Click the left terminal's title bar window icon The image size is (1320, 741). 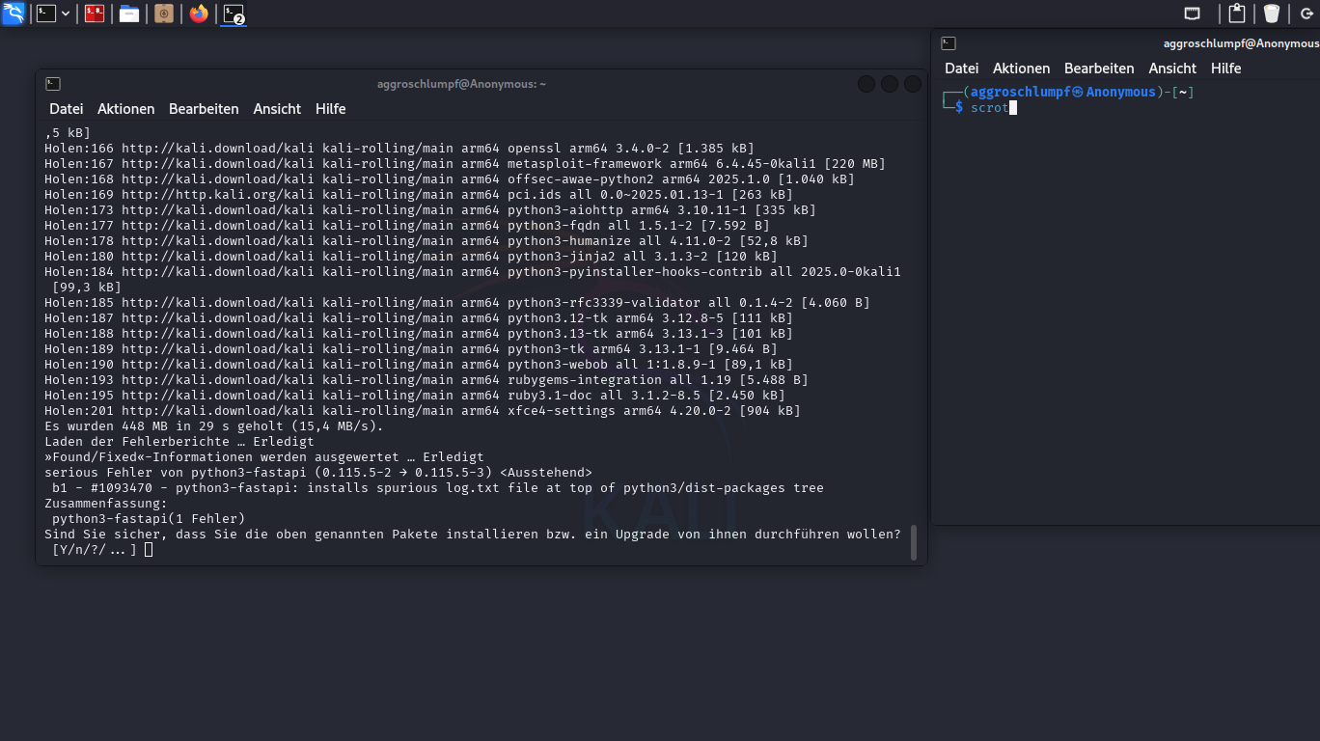53,84
